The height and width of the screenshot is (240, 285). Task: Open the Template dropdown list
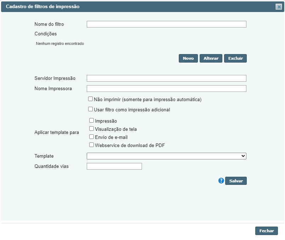coord(166,156)
